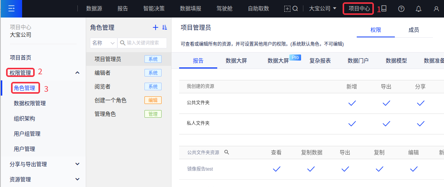This screenshot has height=187, width=444.
Task: Click the search magnifier icon in top bar
Action: coord(295,9)
